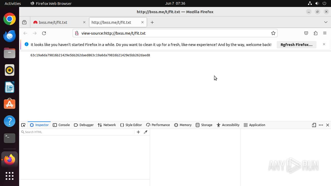Create new node with plus icon
Viewport: 331px width, 186px height.
138,132
